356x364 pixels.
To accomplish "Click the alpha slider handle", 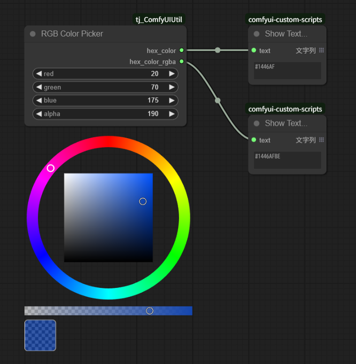I will pyautogui.click(x=150, y=311).
